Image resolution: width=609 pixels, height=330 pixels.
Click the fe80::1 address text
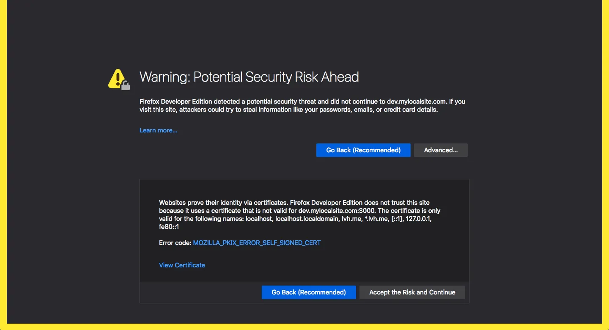click(169, 227)
